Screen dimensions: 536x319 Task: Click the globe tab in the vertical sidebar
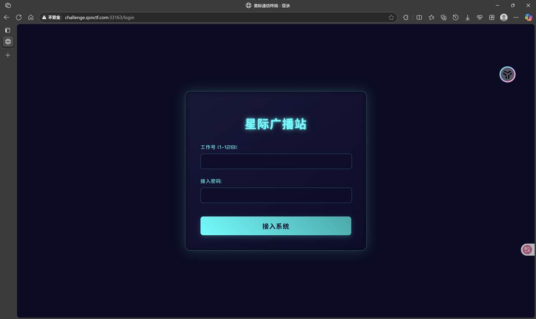(x=7, y=42)
